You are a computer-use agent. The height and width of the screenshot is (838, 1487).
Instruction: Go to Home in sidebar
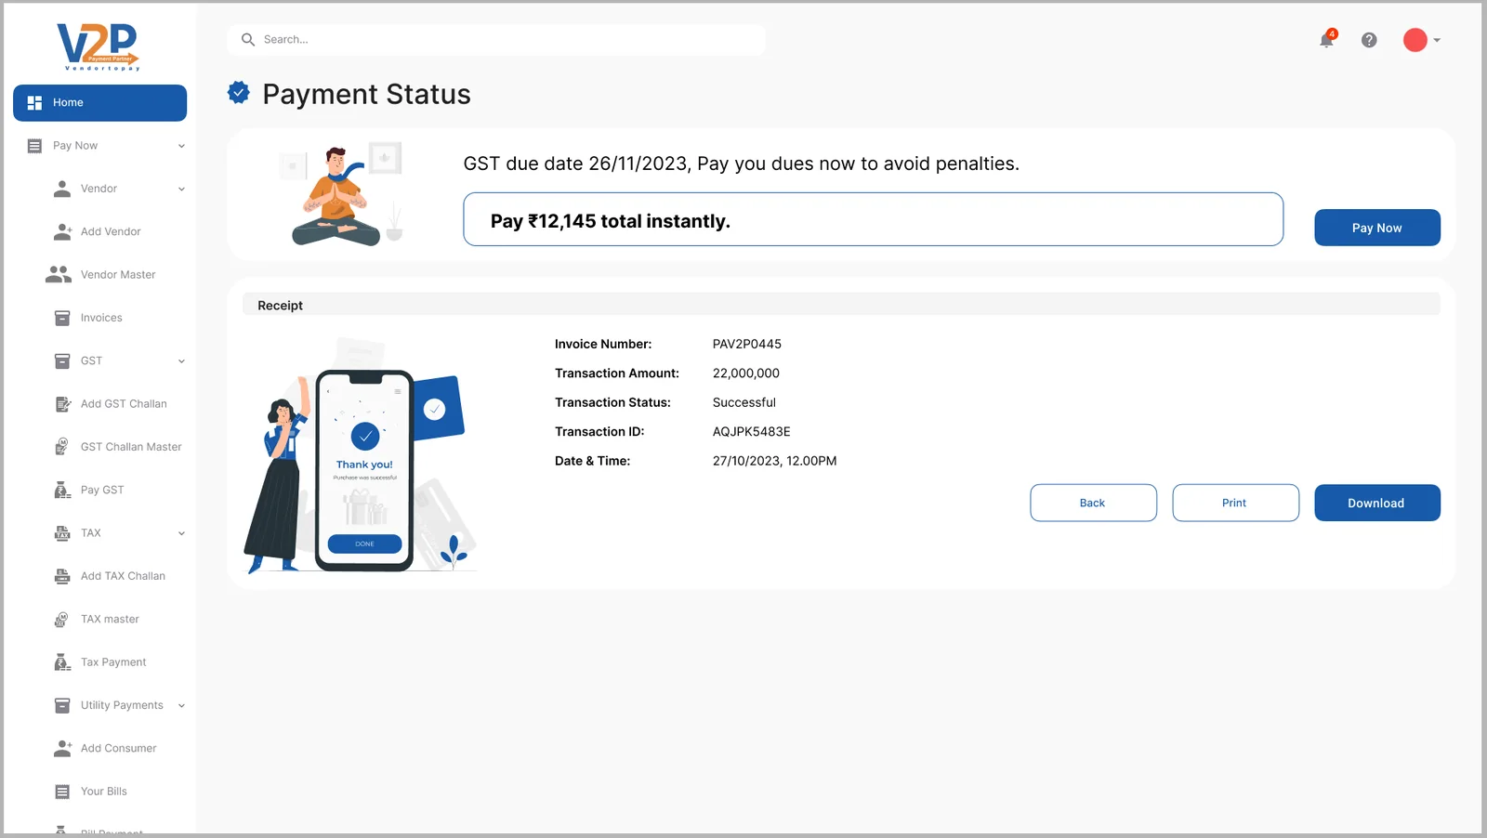tap(99, 102)
